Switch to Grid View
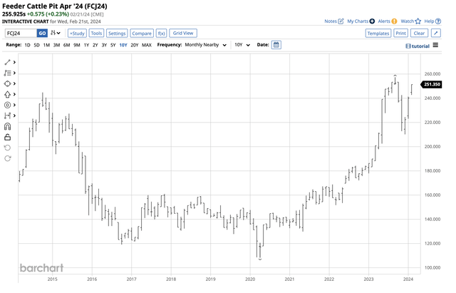456x293 pixels. coord(183,34)
